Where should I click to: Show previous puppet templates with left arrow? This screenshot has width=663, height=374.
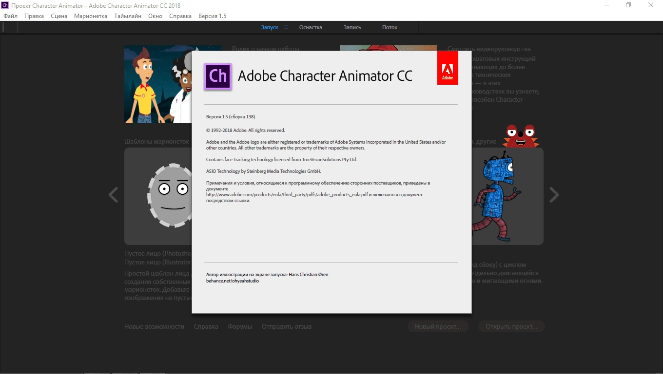[113, 195]
